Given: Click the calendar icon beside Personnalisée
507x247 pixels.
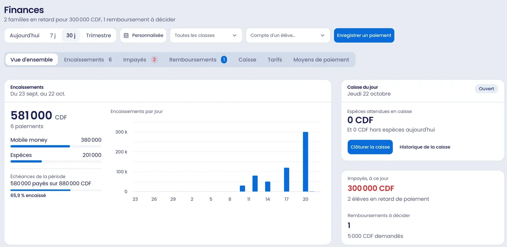Looking at the screenshot, I should [126, 35].
